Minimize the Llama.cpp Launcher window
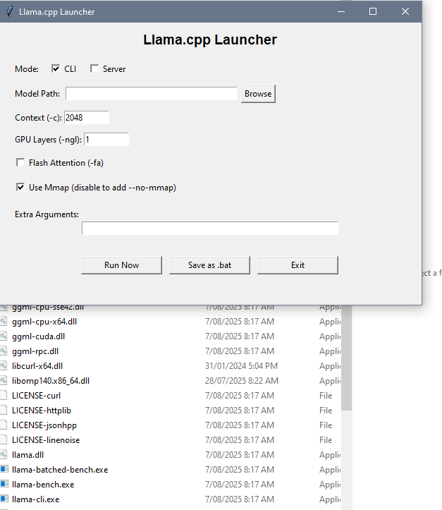Image resolution: width=442 pixels, height=510 pixels. 341,11
